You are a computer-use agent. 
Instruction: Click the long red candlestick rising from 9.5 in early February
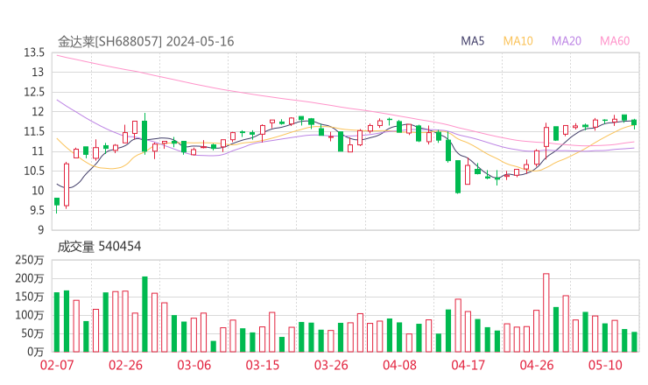[x=67, y=185]
